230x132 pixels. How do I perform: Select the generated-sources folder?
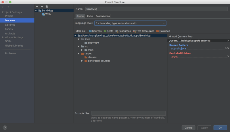[x=97, y=61]
